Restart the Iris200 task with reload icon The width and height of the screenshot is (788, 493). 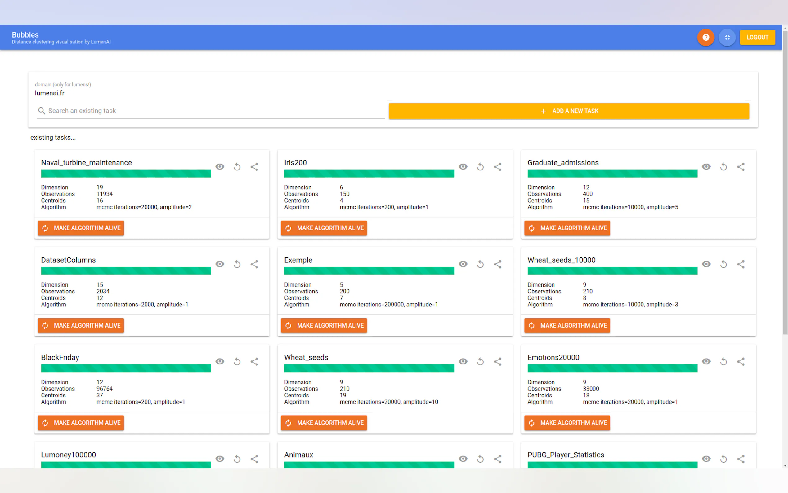coord(480,167)
